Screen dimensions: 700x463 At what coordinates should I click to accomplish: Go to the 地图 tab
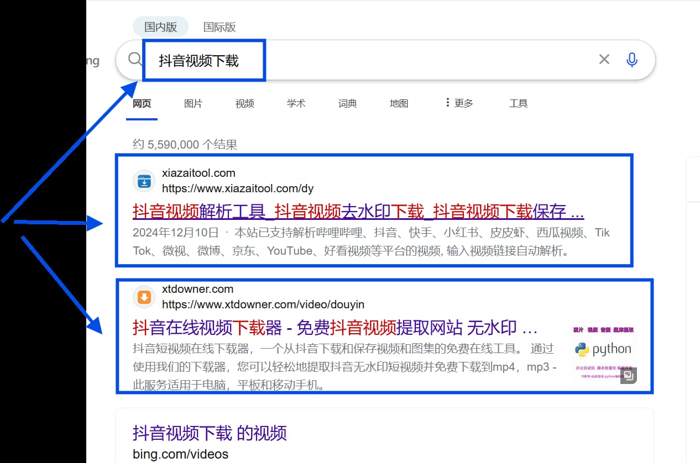tap(399, 103)
